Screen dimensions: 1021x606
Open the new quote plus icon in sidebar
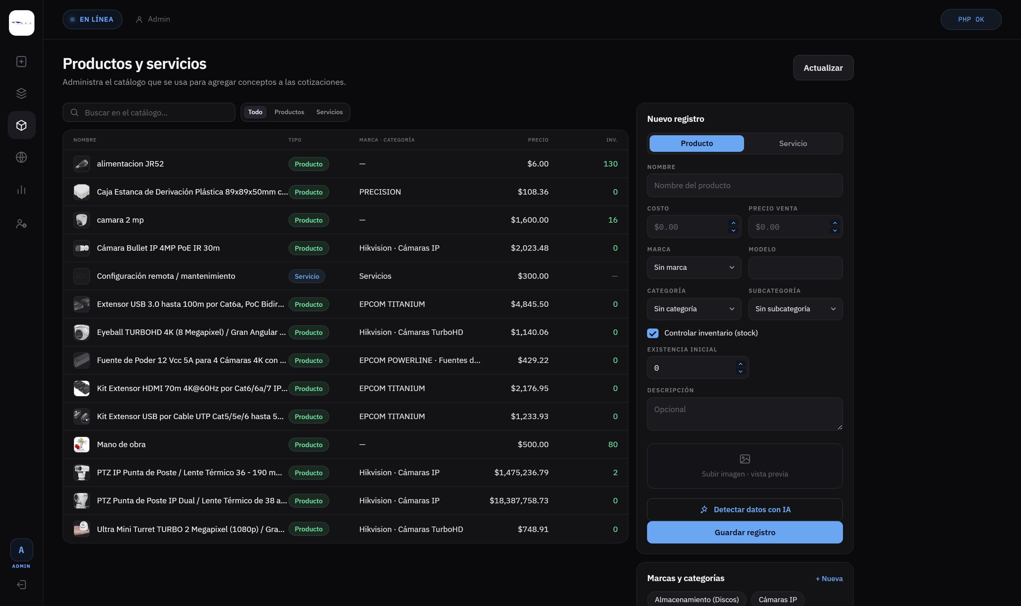tap(21, 62)
